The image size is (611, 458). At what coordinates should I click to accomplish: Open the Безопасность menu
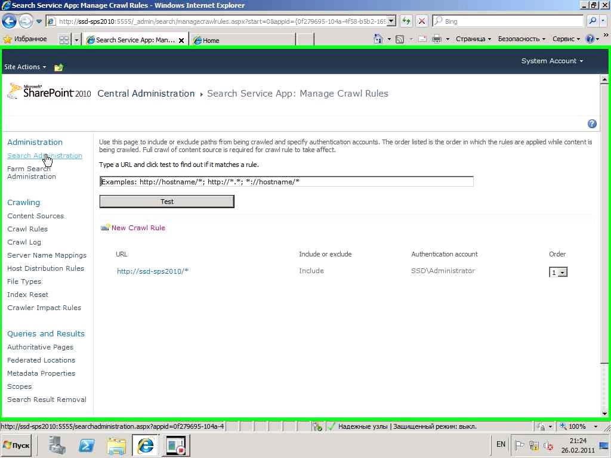click(x=521, y=39)
